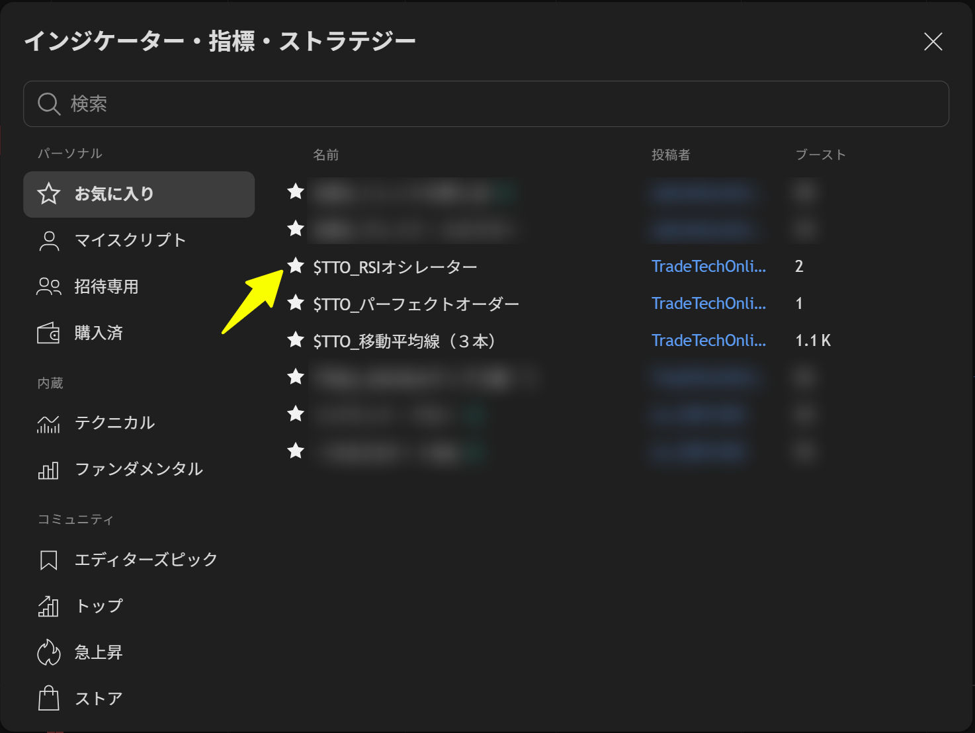Browse エディターズピック community scripts
The width and height of the screenshot is (975, 733).
(139, 560)
